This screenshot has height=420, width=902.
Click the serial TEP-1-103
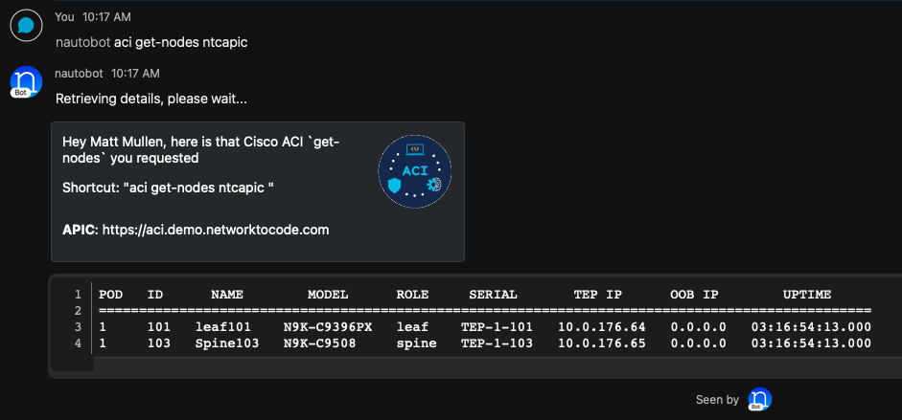pos(497,343)
